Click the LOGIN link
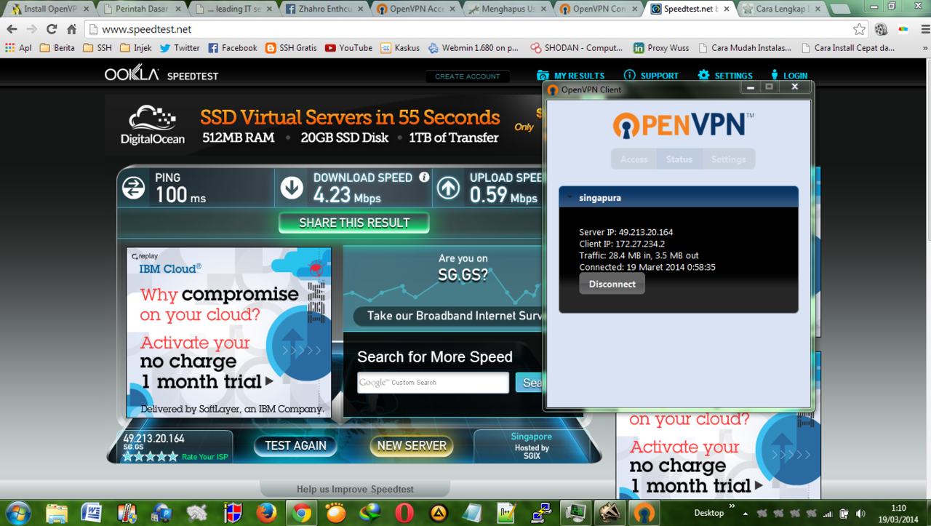Viewport: 931px width, 526px height. (788, 76)
